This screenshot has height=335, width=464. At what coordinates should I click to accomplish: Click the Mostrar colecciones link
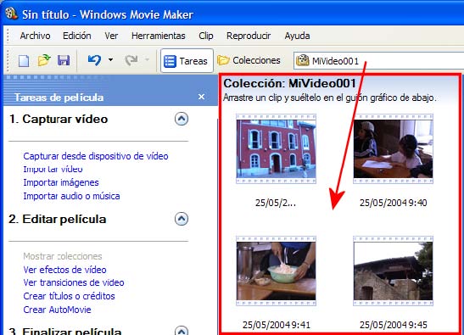pos(63,256)
